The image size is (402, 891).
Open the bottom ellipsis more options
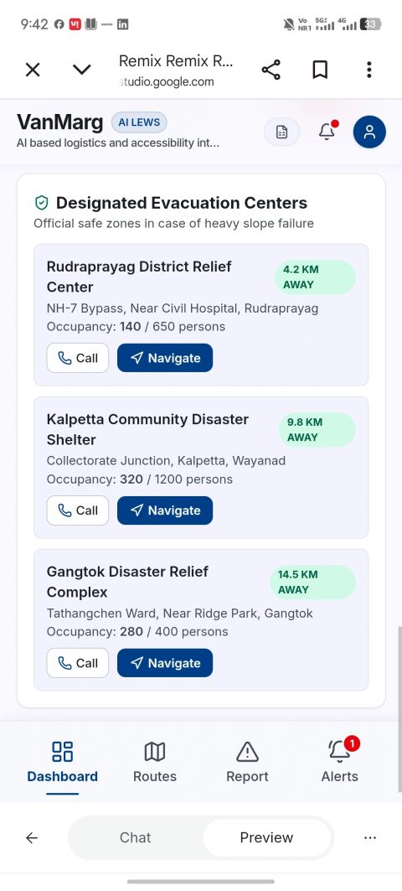[370, 837]
